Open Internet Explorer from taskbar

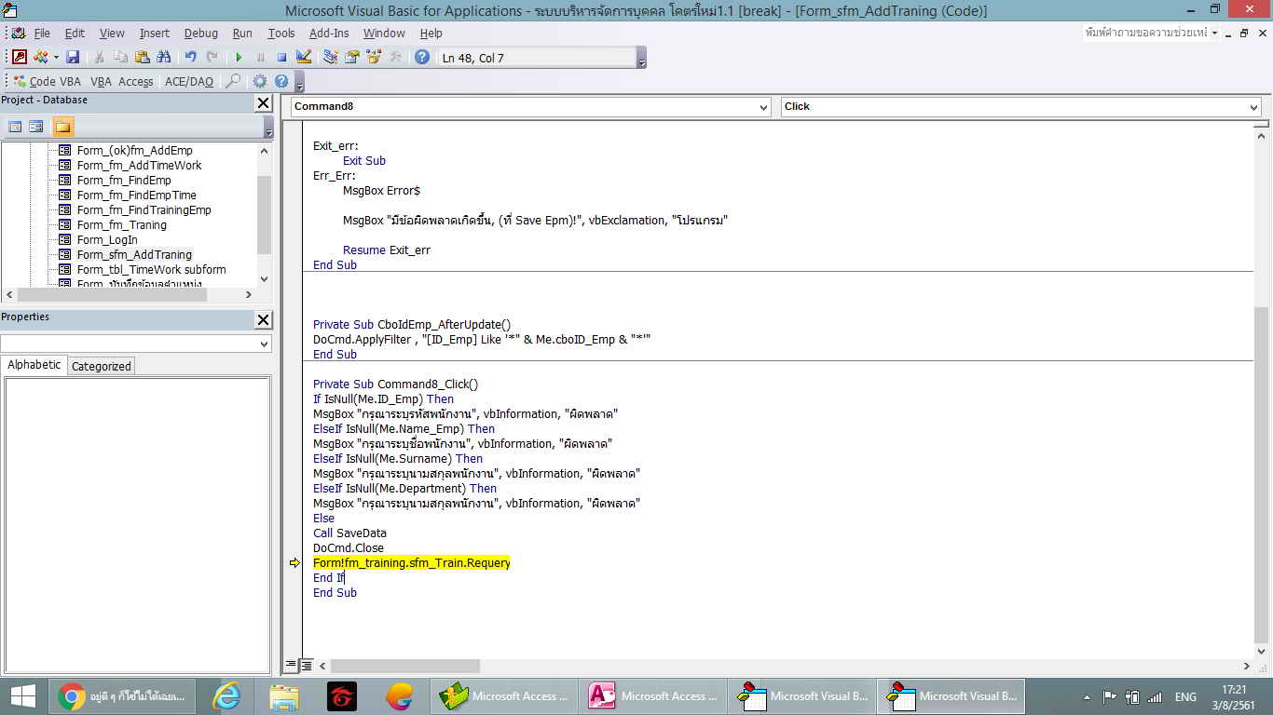click(226, 696)
